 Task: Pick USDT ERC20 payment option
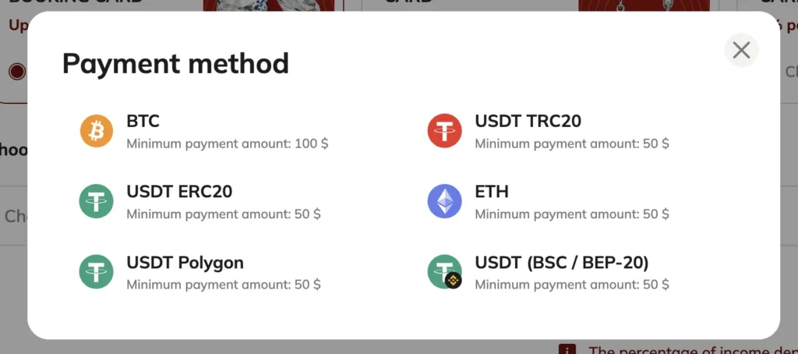click(x=179, y=192)
